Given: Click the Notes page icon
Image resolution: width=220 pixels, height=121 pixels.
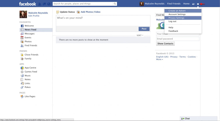Looking at the screenshot, I should tap(22, 80).
